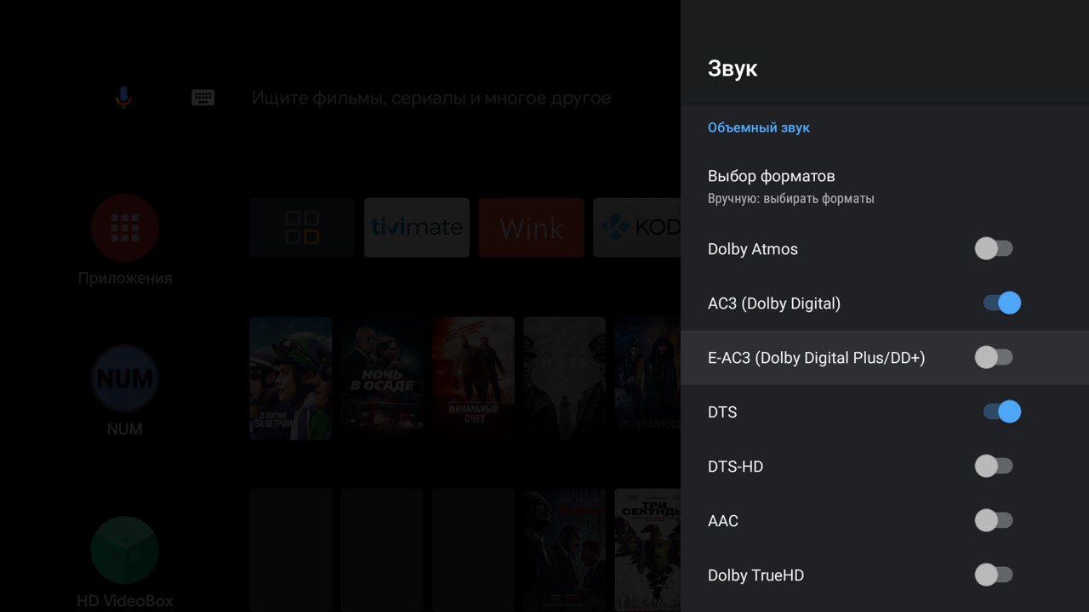Open the red Apps grid icon

click(x=125, y=228)
